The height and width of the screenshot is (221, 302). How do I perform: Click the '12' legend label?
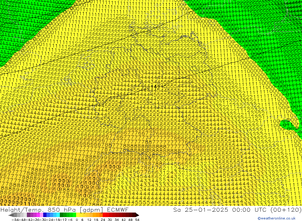89,220
